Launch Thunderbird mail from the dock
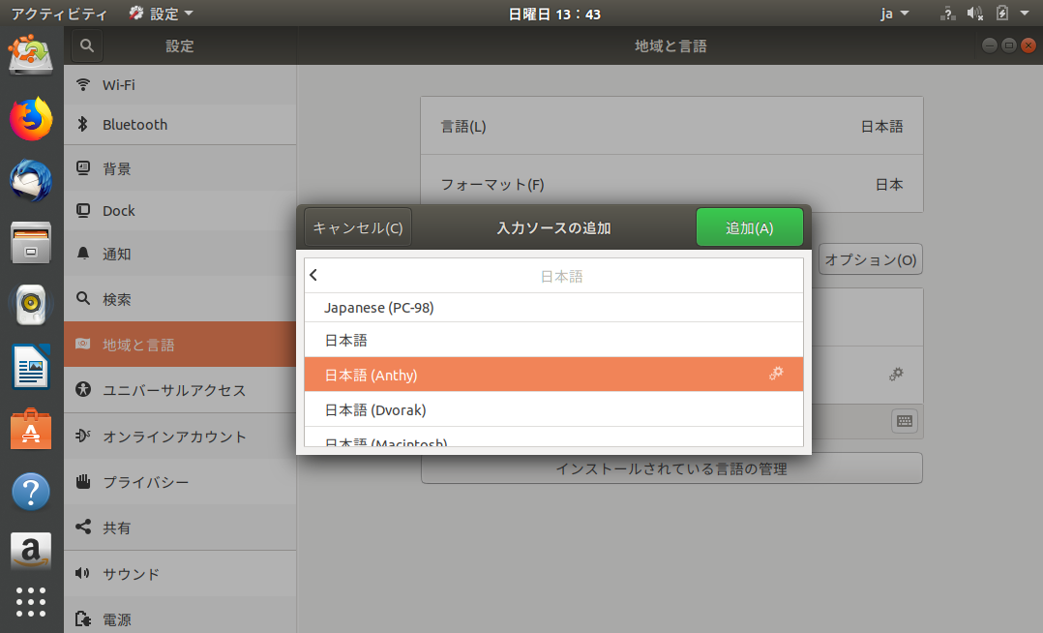This screenshot has width=1043, height=633. point(31,181)
